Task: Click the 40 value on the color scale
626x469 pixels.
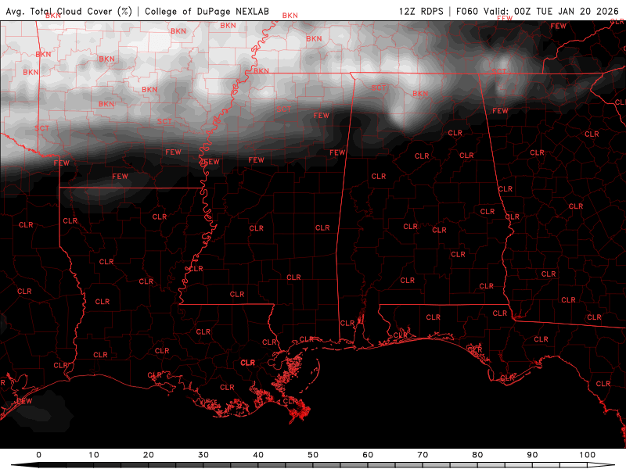Action: click(x=258, y=455)
